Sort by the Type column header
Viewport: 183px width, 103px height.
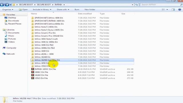[x=102, y=14]
